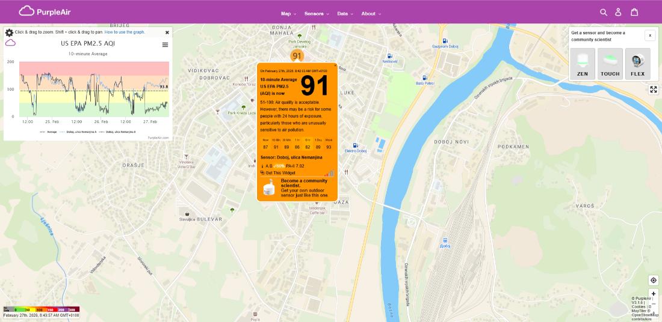
Task: Open 'How to use the graph' link
Action: click(125, 32)
